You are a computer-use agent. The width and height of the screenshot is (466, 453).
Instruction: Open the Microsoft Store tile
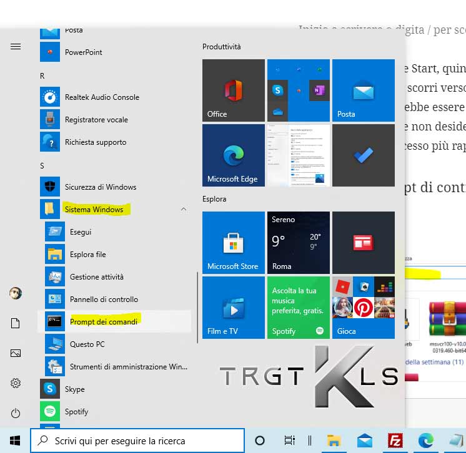[233, 243]
